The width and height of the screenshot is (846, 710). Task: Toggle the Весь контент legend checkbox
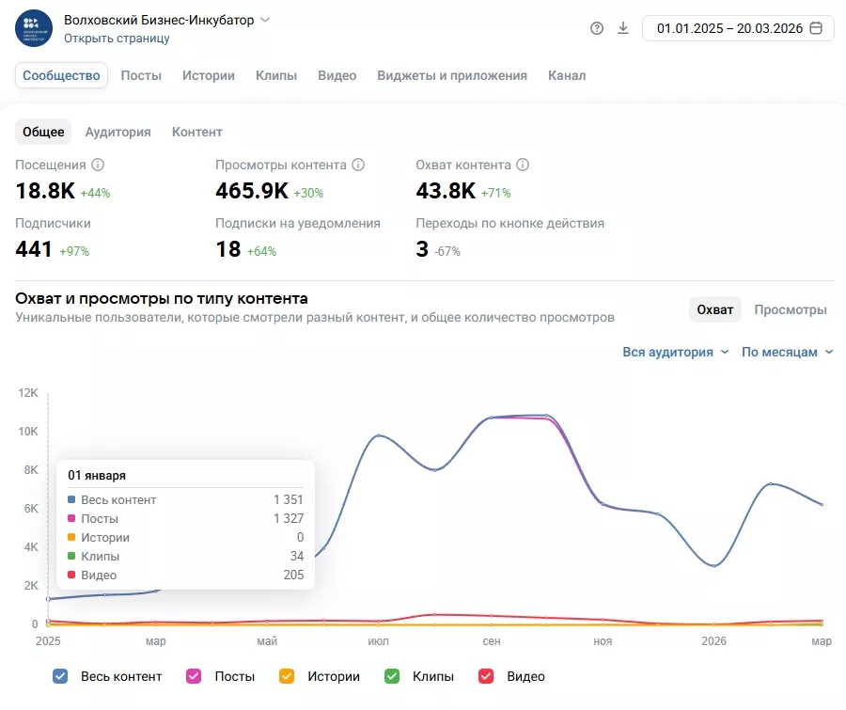[x=60, y=676]
